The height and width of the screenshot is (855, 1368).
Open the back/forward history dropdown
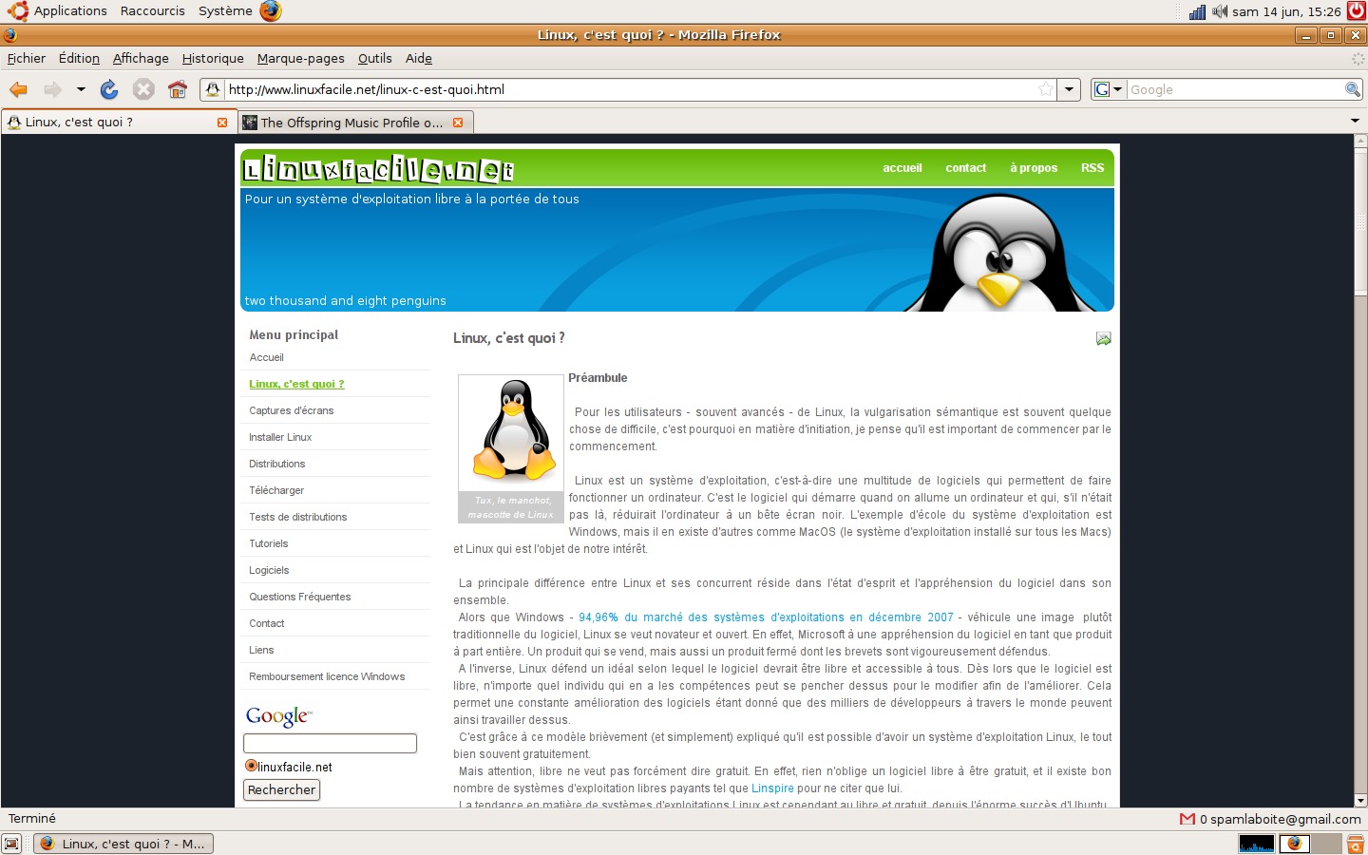click(x=81, y=89)
